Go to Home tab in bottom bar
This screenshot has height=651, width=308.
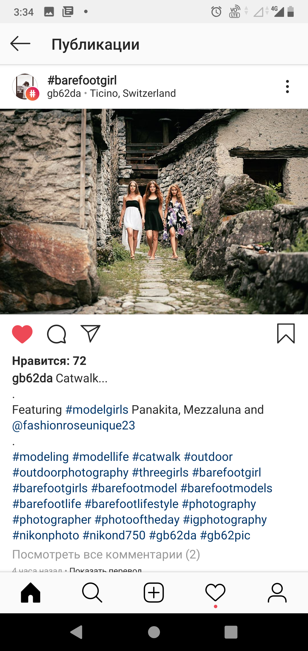(x=31, y=593)
